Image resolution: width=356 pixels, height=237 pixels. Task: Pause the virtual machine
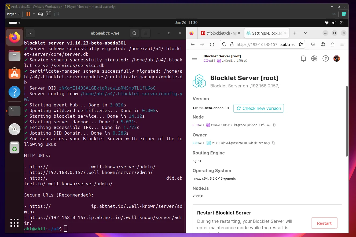coord(28,14)
